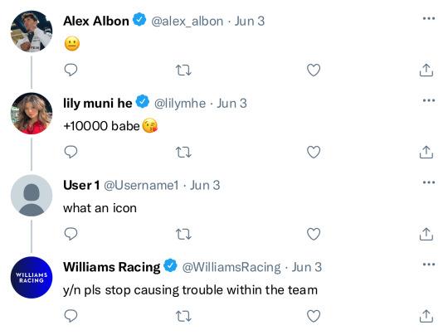Like the 'what an icon' tweet
The width and height of the screenshot is (448, 335).
(x=314, y=234)
